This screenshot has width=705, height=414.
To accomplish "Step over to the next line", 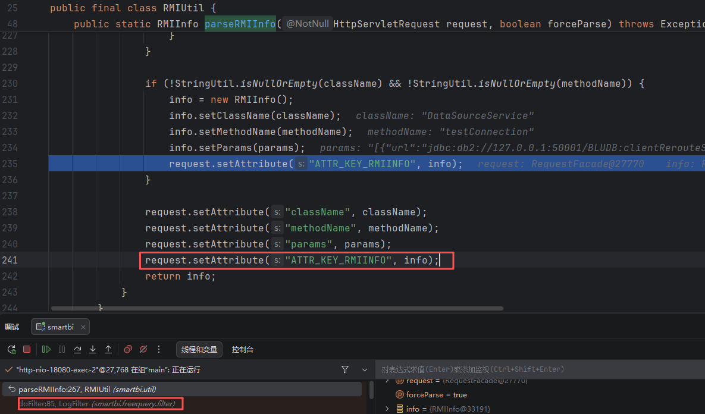I will pos(77,350).
